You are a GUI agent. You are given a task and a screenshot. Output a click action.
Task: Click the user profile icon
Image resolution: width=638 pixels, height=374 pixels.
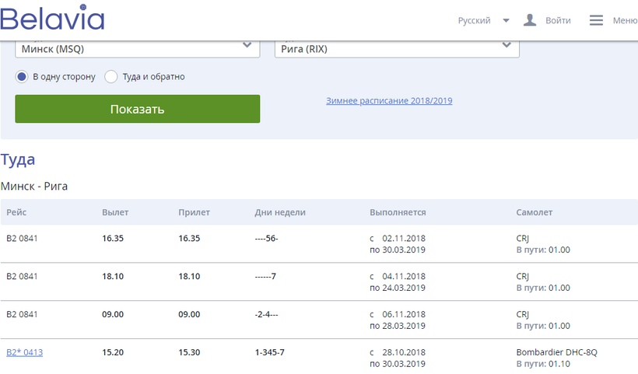coord(530,20)
